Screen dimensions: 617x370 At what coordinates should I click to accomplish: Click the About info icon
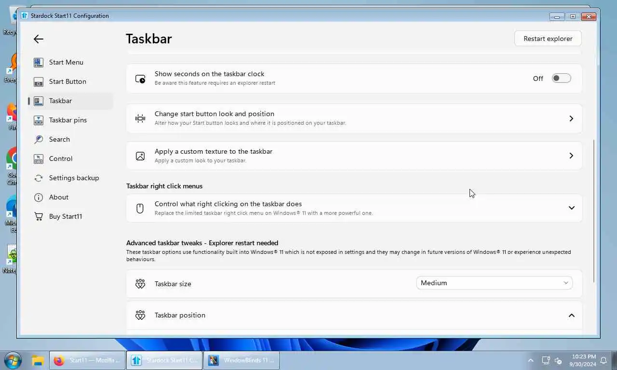(x=39, y=197)
